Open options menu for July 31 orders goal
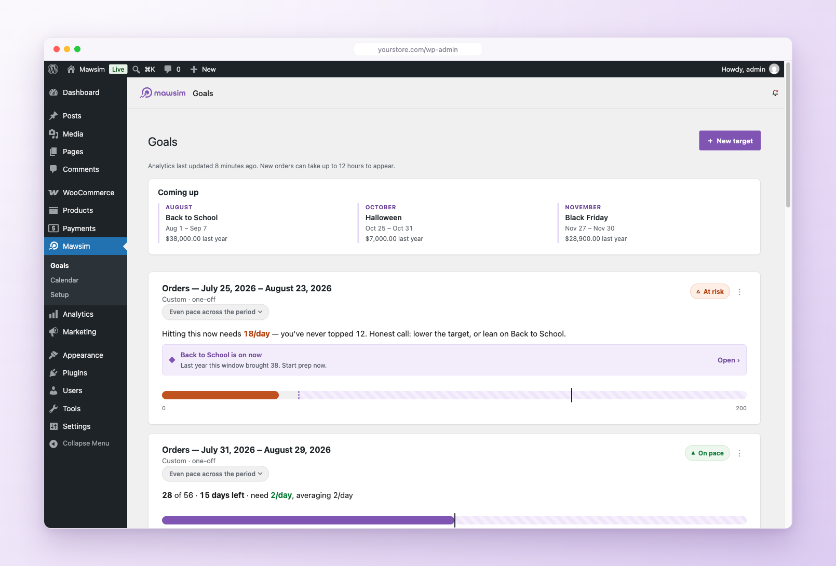 (x=739, y=453)
